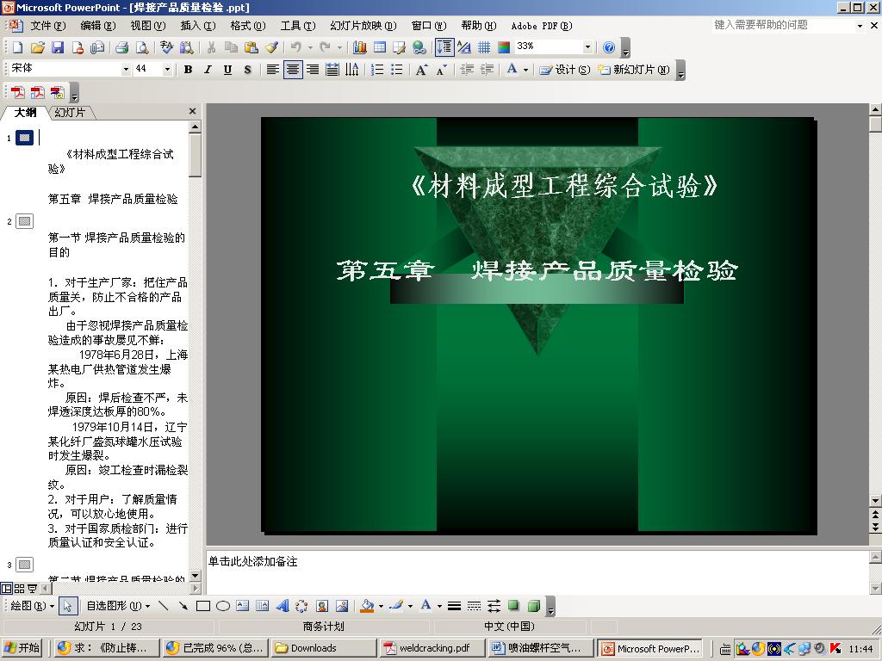Image resolution: width=882 pixels, height=661 pixels.
Task: Draw a straight line tool
Action: (163, 606)
